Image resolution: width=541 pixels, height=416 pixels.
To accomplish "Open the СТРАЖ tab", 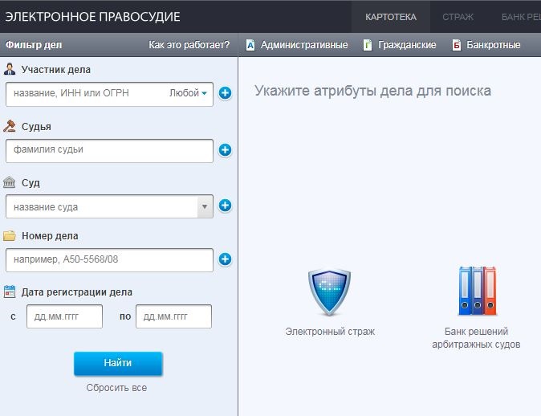I will click(x=458, y=17).
